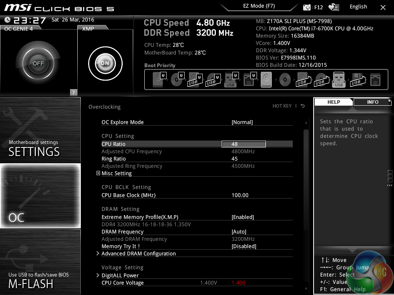Select the CPU Ratio row label
This screenshot has height=295, width=394.
pyautogui.click(x=114, y=144)
